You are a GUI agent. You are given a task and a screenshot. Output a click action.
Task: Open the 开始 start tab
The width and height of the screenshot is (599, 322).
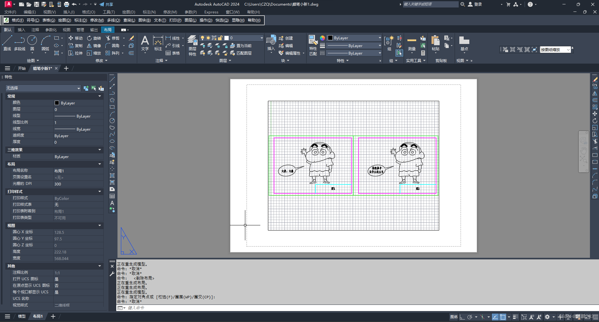click(22, 69)
